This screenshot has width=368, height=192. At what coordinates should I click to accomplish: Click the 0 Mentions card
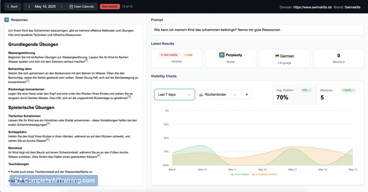pyautogui.click(x=338, y=59)
